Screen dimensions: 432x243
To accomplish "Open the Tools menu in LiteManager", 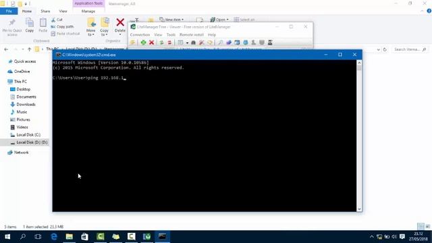I will pos(171,35).
